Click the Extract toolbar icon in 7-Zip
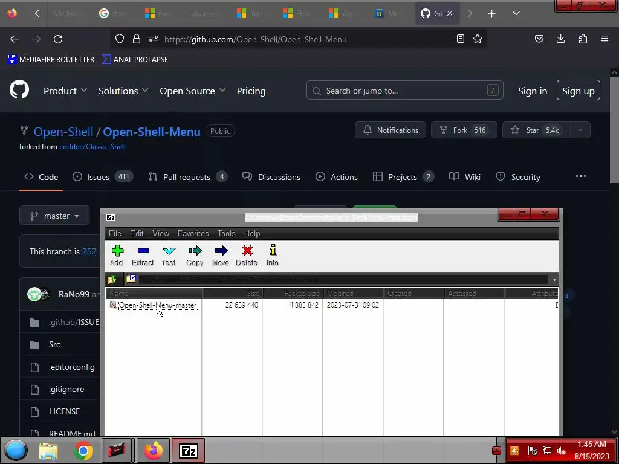This screenshot has width=619, height=464. click(x=143, y=256)
